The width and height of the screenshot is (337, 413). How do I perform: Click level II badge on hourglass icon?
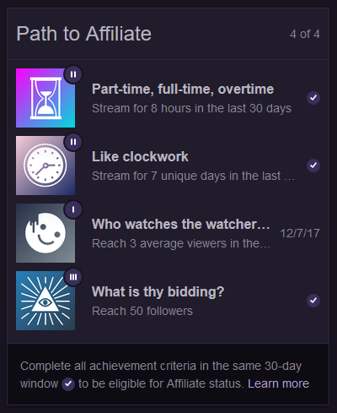pyautogui.click(x=73, y=74)
